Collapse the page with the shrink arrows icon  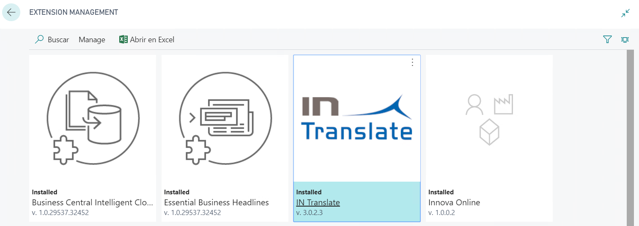(x=625, y=13)
